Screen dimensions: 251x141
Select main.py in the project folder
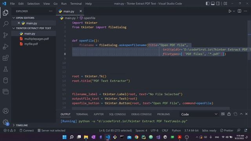click(x=34, y=34)
